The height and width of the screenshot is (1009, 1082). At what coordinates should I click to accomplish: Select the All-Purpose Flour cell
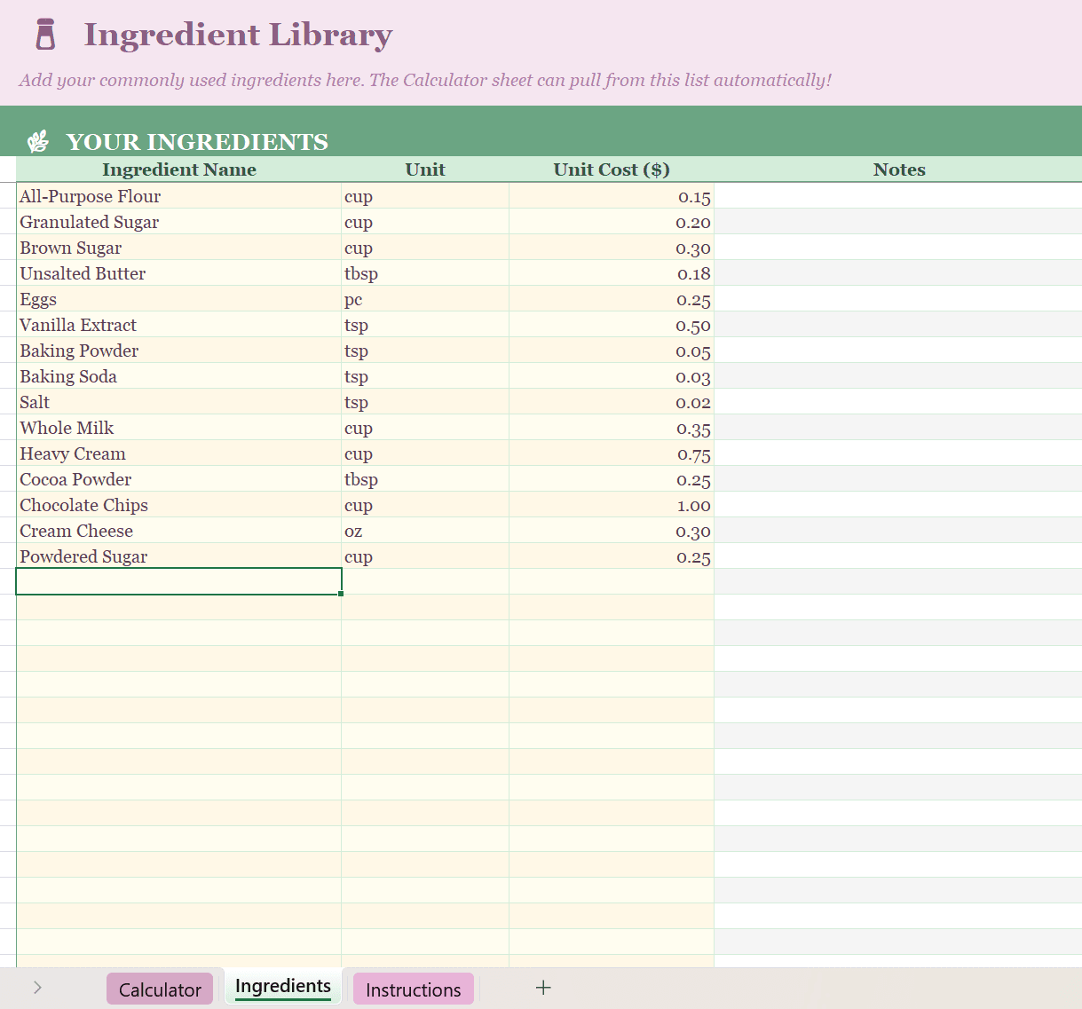(x=179, y=196)
